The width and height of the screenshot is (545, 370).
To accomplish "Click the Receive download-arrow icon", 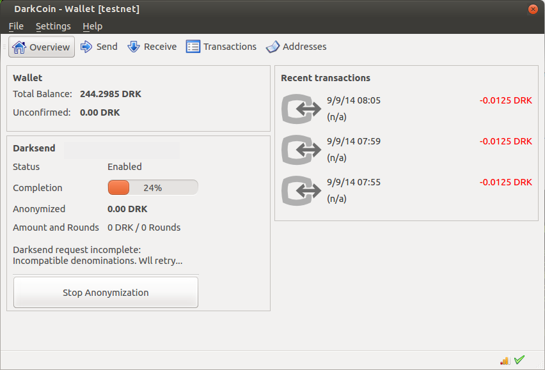I will click(134, 47).
